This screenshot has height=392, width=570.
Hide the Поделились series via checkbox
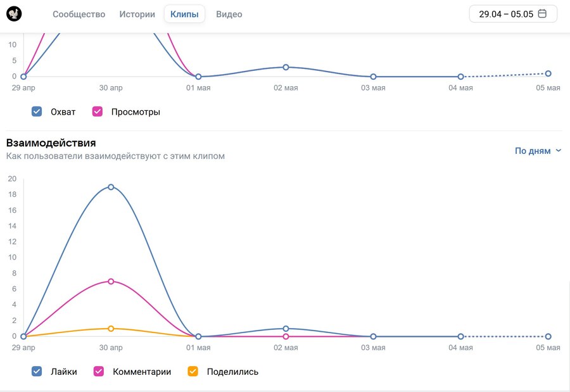(x=193, y=372)
